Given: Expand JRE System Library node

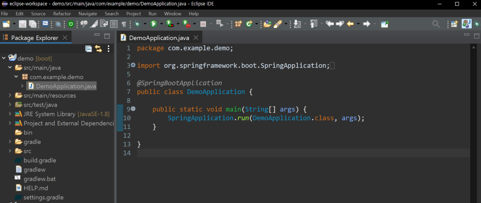Looking at the screenshot, I should 10,114.
